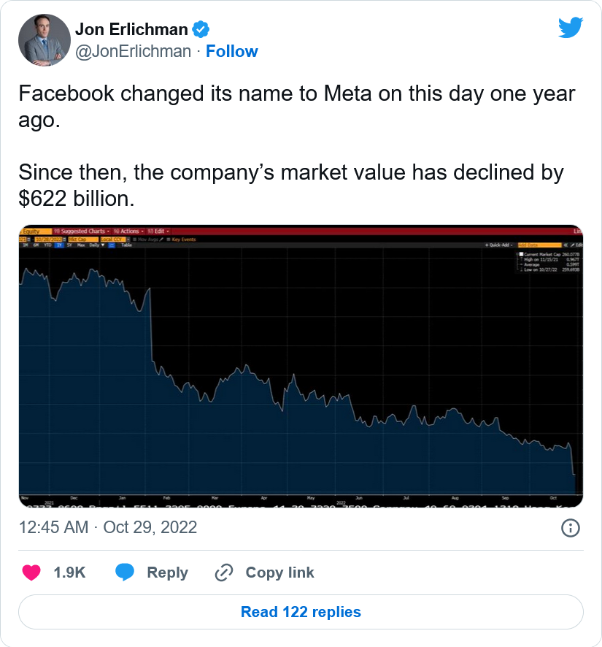Expand the Quick-Add dropdown
The height and width of the screenshot is (647, 602).
coord(498,245)
